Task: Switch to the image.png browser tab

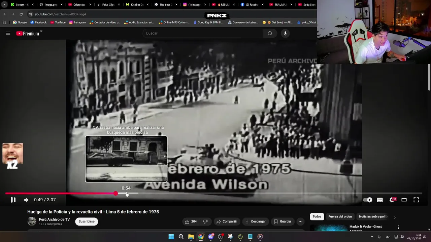Action: [x=49, y=5]
